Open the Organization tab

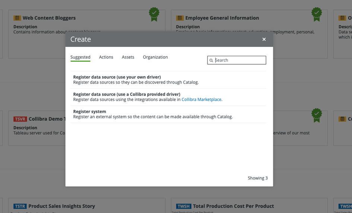[x=155, y=57]
